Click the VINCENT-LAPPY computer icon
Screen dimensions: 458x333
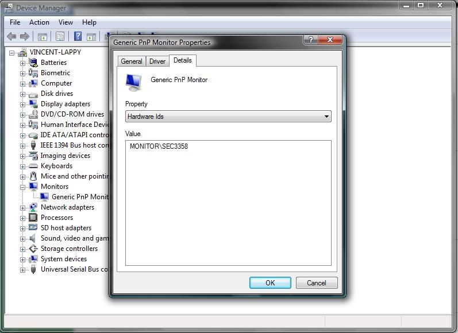pos(22,52)
